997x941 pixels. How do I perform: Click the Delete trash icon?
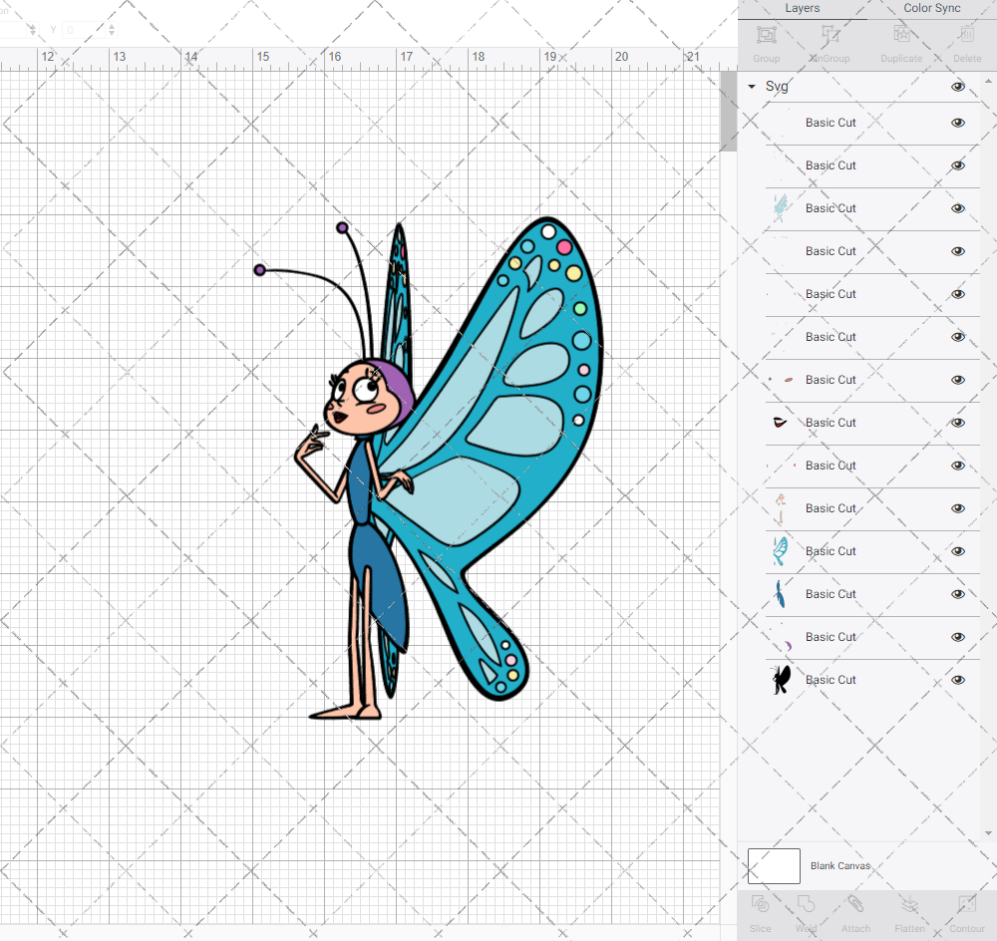[x=967, y=35]
